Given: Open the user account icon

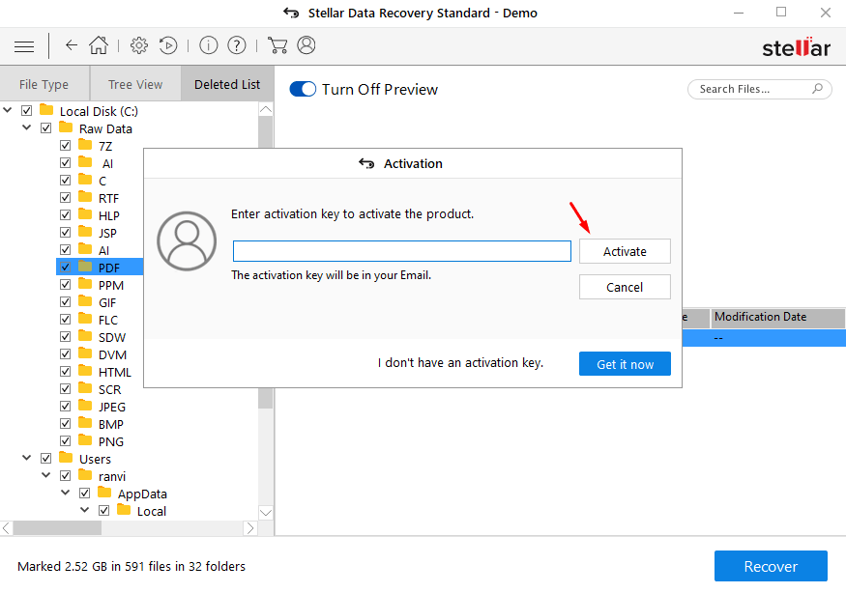Looking at the screenshot, I should click(306, 45).
